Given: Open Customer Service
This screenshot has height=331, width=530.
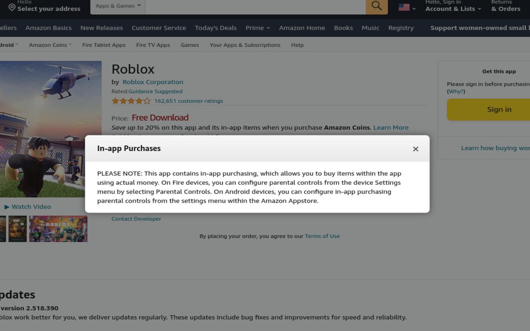Looking at the screenshot, I should click(159, 28).
